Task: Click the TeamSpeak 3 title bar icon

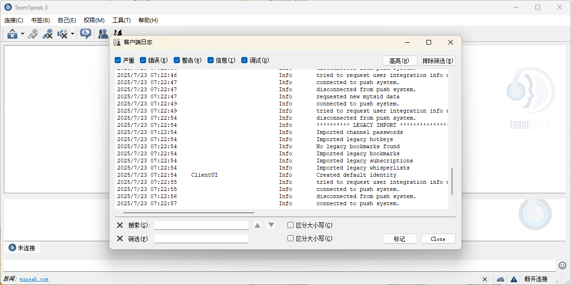Action: (8, 7)
